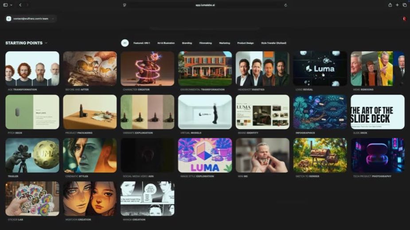The width and height of the screenshot is (410, 230).
Task: Click the "CHARACTER CREATOR" caption
Action: pyautogui.click(x=136, y=89)
